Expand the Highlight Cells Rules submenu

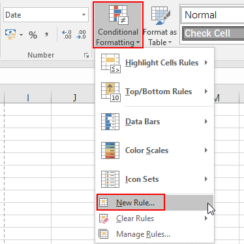155,63
